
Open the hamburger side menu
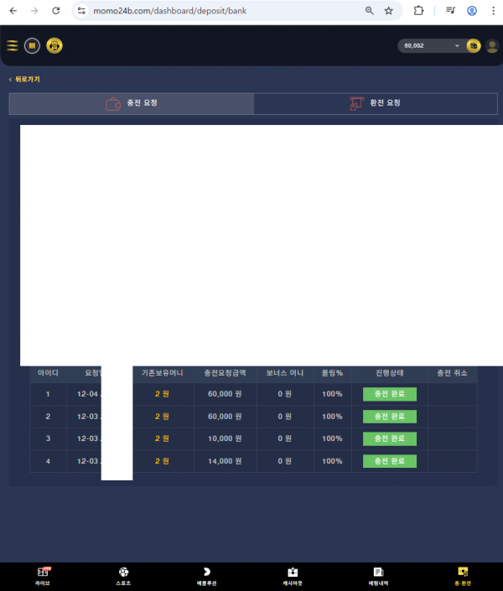coord(12,46)
